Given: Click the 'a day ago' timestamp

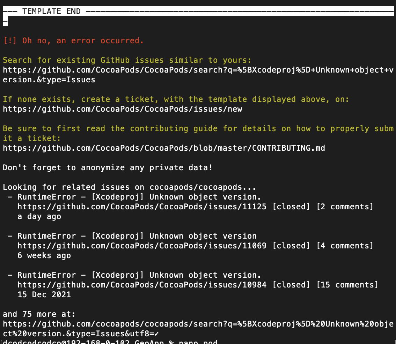Looking at the screenshot, I should pos(39,217).
